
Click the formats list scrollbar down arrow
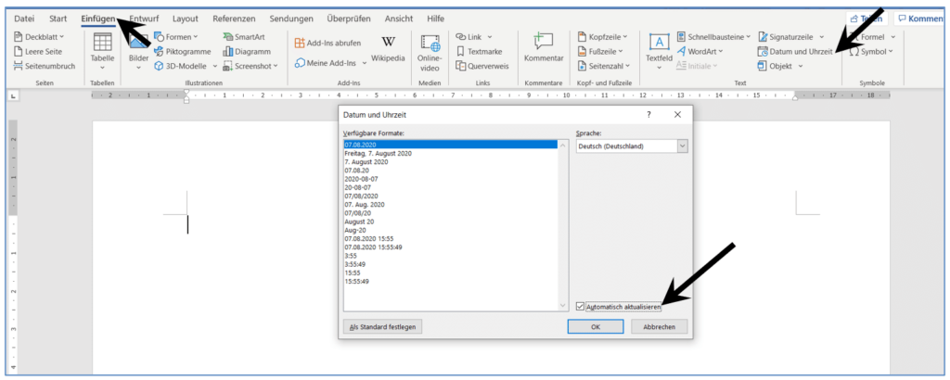point(562,306)
